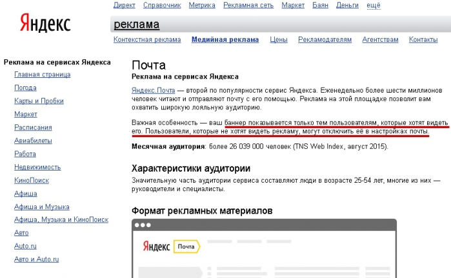Open Погода in sidebar
Image resolution: width=451 pixels, height=278 pixels.
click(x=25, y=88)
